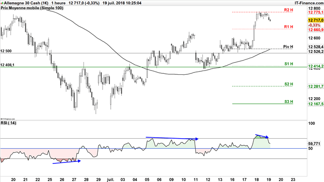The image size is (324, 182).
Task: Click the 12 660,9 price tag
Action: pos(316,30)
